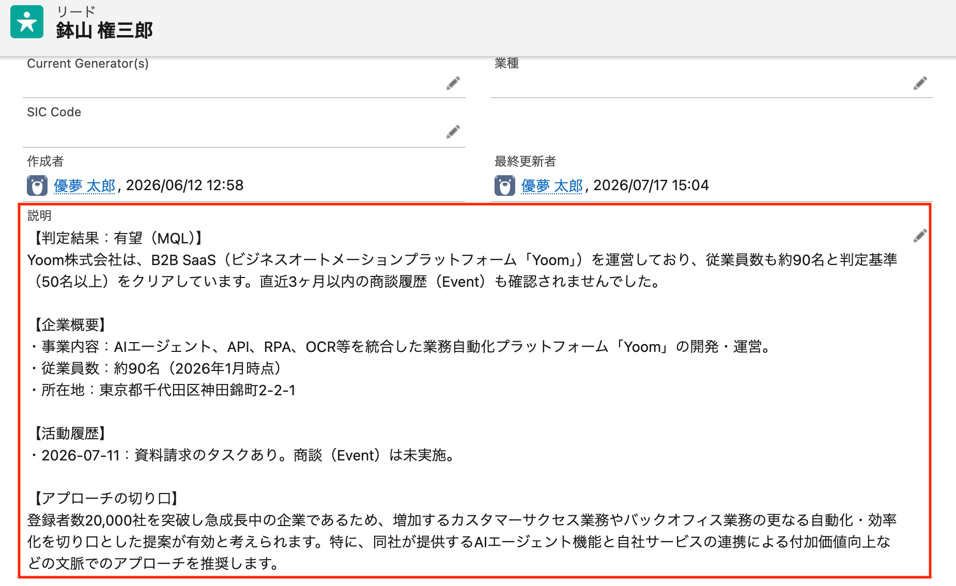Click the lead record star icon
The image size is (956, 586).
pyautogui.click(x=27, y=22)
